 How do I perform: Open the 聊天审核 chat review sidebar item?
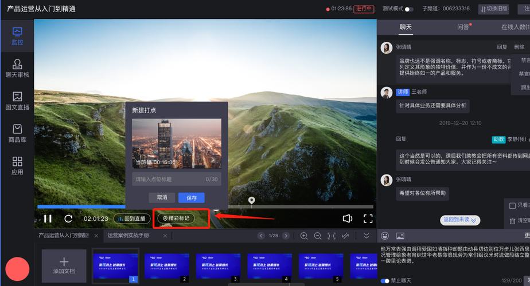coord(17,69)
